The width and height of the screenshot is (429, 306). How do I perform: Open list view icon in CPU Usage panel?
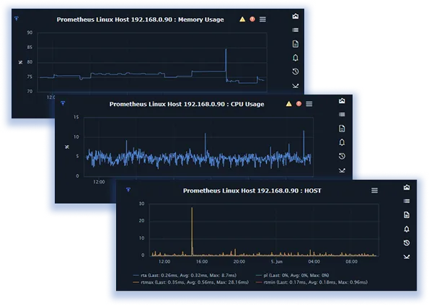click(x=342, y=115)
